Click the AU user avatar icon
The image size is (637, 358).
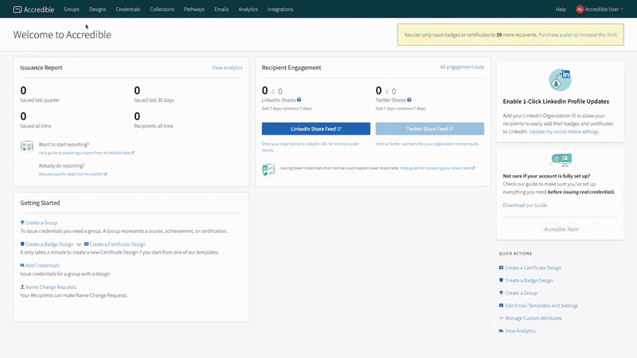point(580,10)
